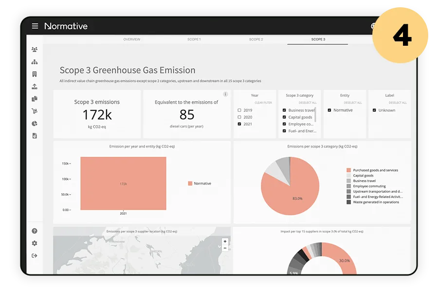This screenshot has height=292, width=438.
Task: Toggle Fuel- and Energy-Related legend entry
Action: tap(375, 197)
